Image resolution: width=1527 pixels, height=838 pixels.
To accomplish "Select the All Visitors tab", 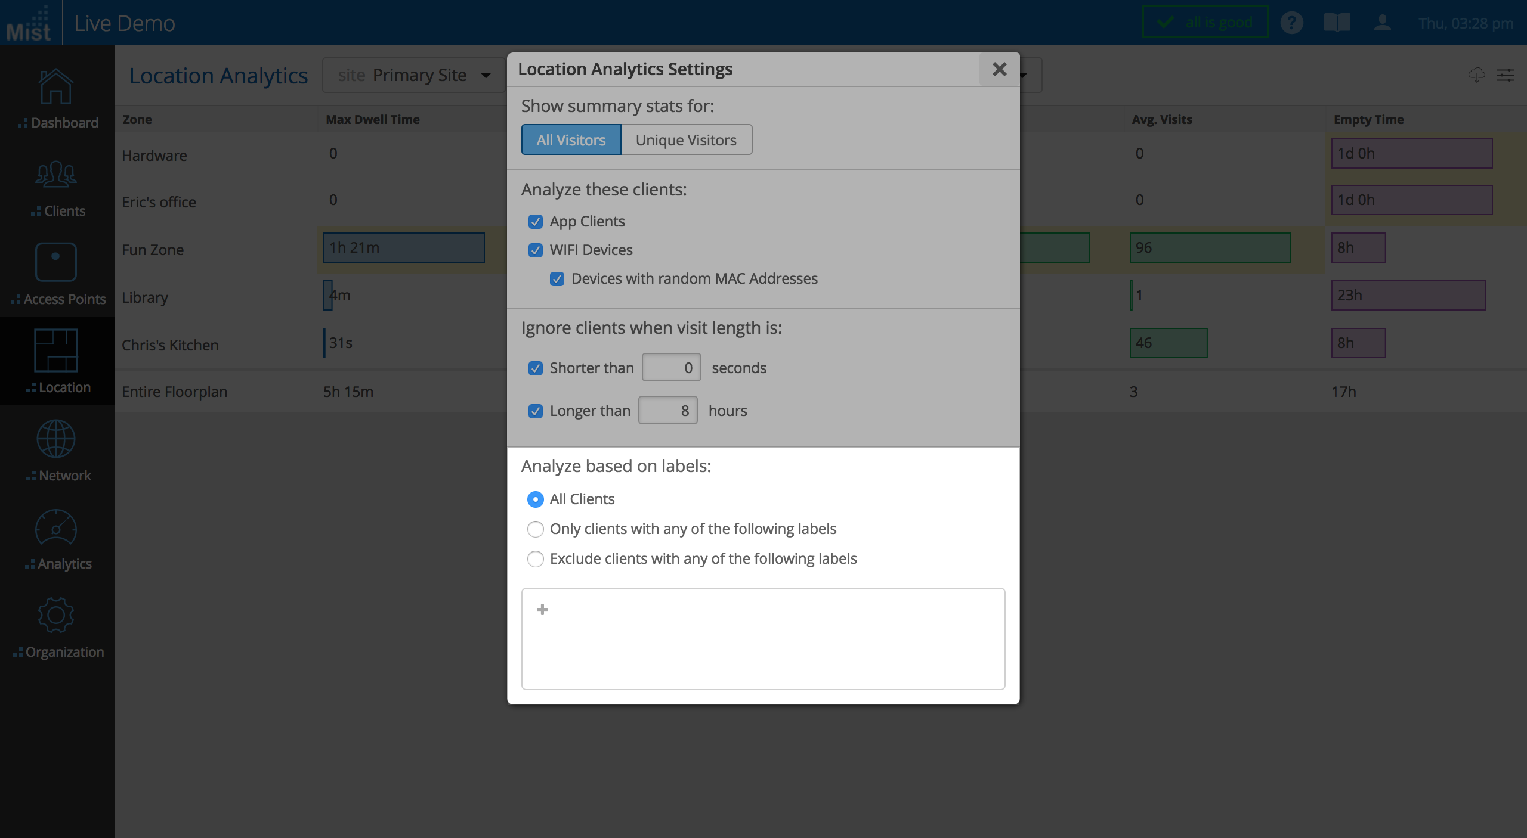I will click(x=571, y=140).
